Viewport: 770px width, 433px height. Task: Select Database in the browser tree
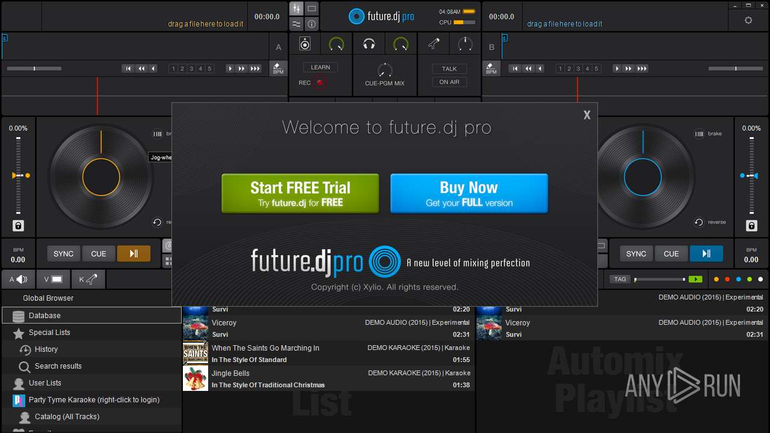91,315
